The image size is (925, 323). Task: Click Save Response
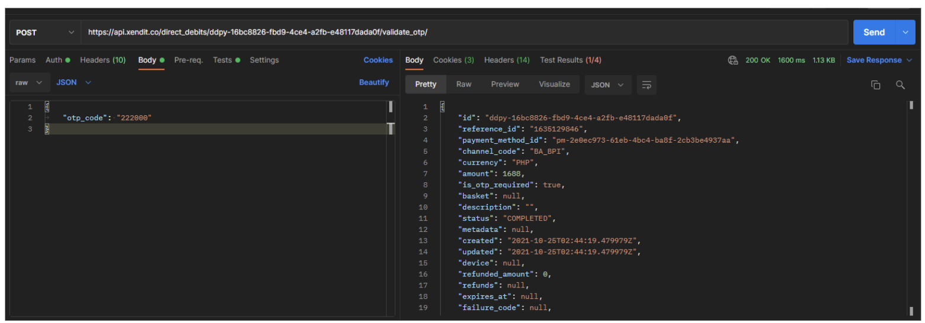879,60
